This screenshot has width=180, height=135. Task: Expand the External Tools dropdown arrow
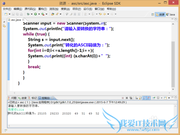pyautogui.click(x=46, y=14)
